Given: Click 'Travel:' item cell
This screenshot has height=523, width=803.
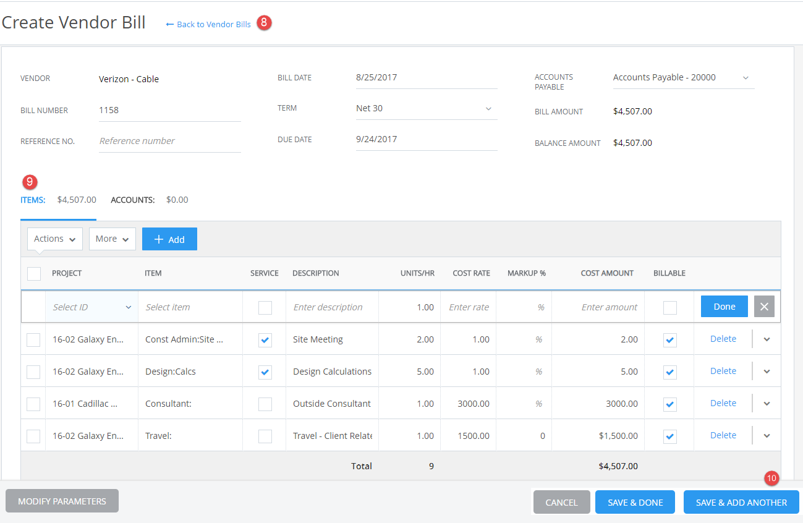Looking at the screenshot, I should (x=190, y=436).
